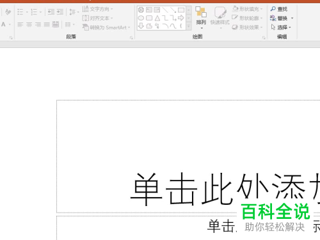This screenshot has height=240, width=320.
Task: Open 文字方向 text direction menu
Action: 98,9
